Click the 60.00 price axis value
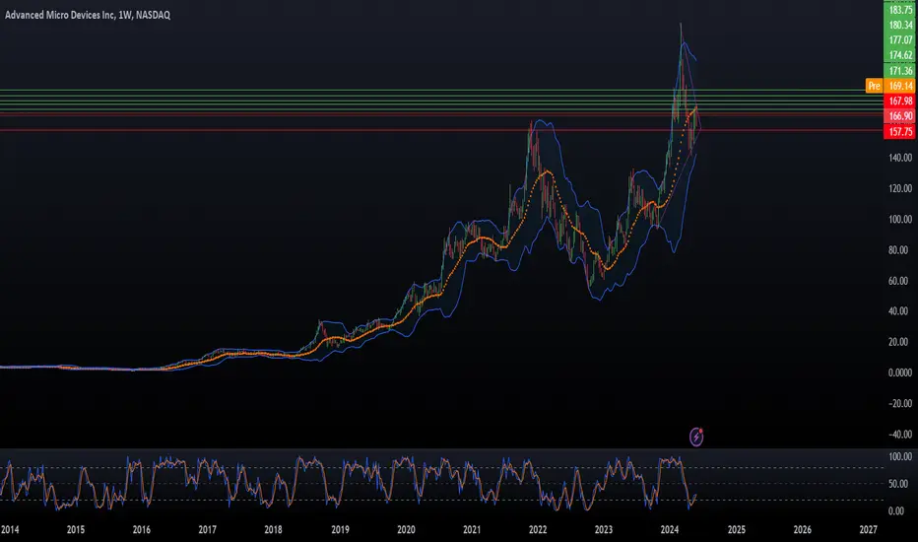The width and height of the screenshot is (918, 542). [900, 281]
